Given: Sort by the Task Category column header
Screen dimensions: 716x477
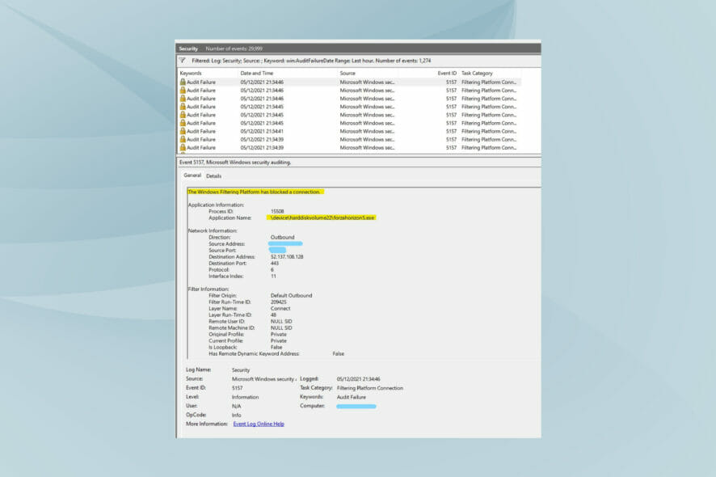Looking at the screenshot, I should coord(477,73).
